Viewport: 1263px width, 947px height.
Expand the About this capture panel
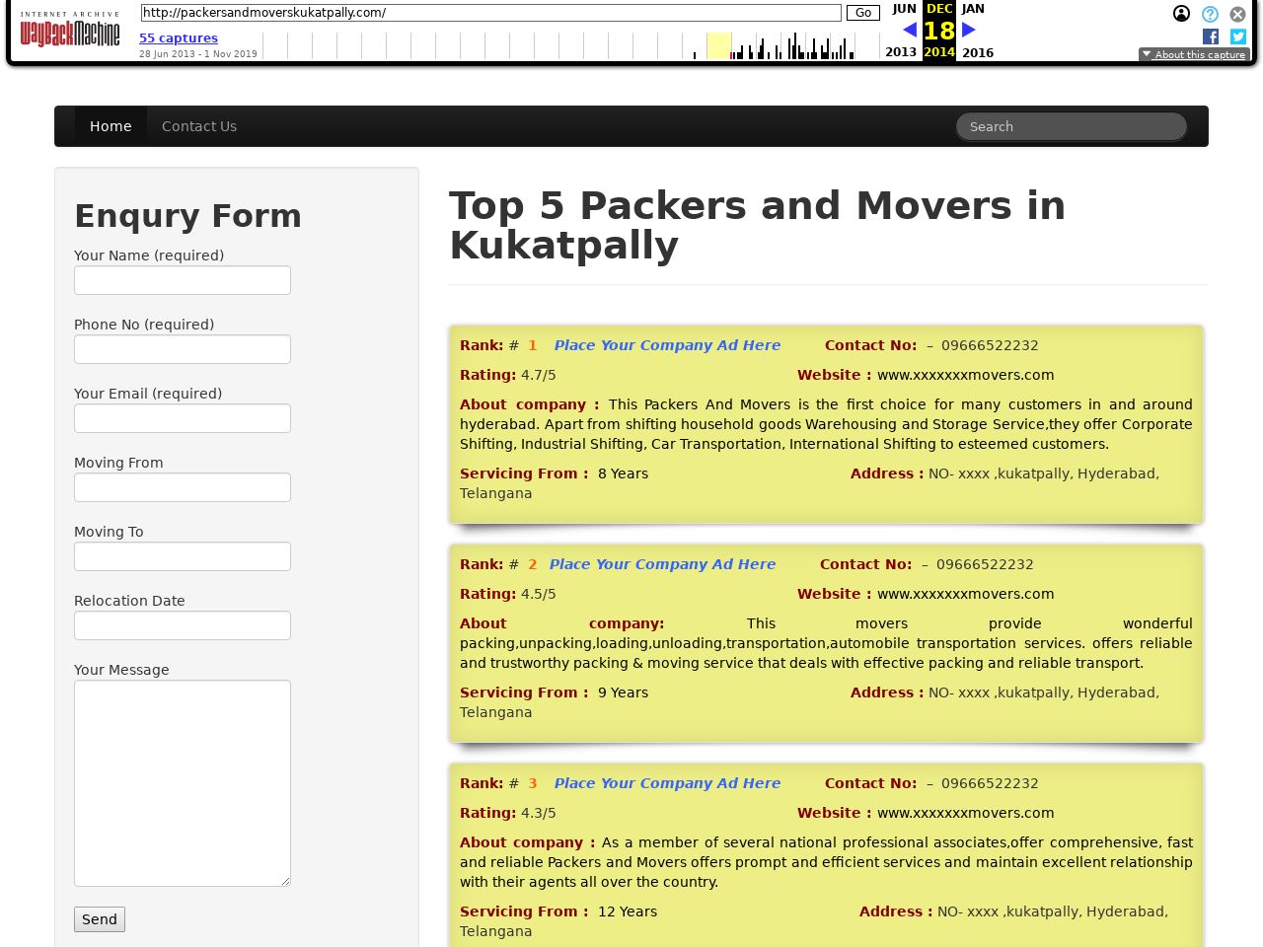tap(1194, 55)
